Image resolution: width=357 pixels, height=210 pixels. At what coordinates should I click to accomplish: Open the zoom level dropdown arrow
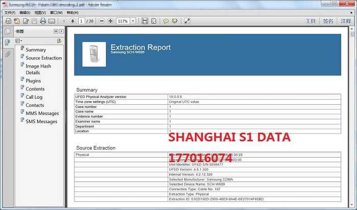click(133, 21)
